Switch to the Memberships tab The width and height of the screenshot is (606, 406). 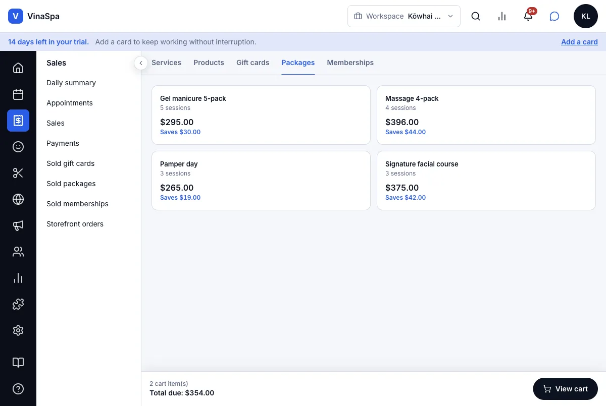click(350, 63)
